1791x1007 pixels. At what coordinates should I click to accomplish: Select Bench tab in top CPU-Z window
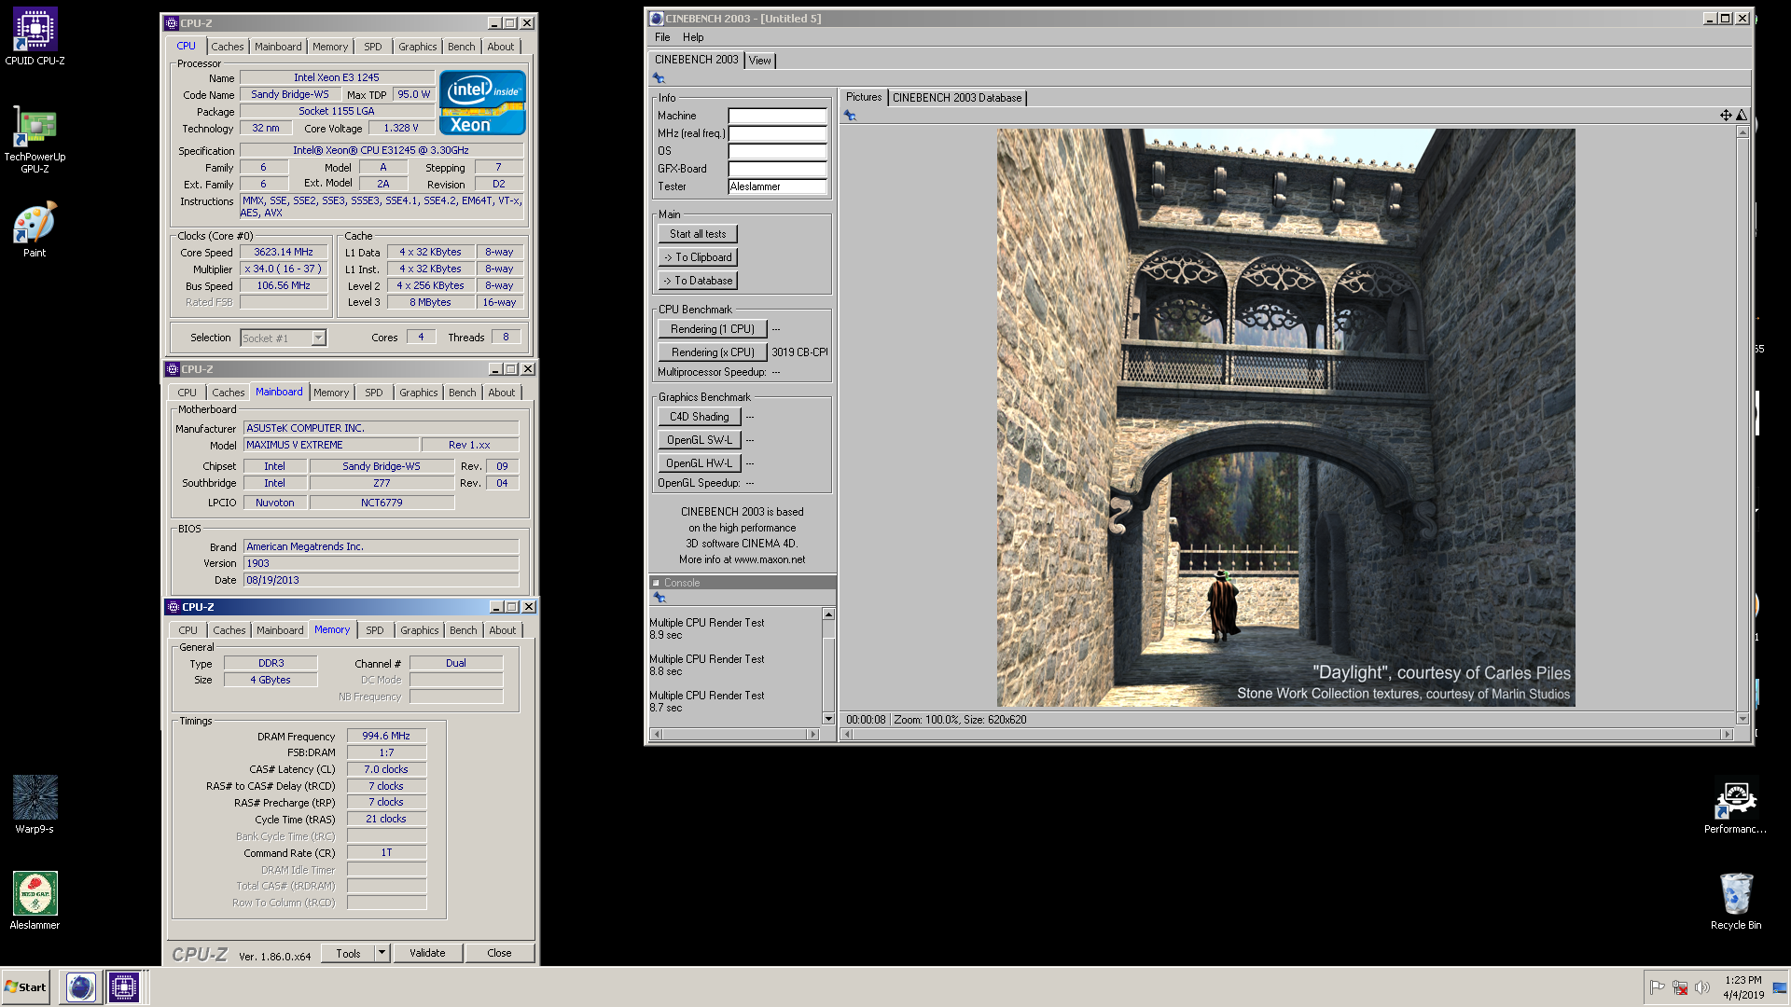click(x=462, y=47)
